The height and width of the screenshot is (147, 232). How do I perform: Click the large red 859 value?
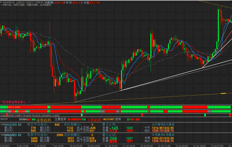click(x=113, y=141)
